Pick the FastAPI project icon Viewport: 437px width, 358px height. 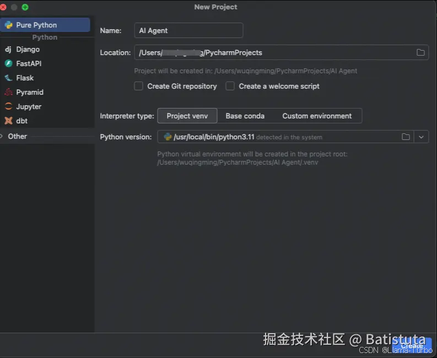(x=9, y=63)
